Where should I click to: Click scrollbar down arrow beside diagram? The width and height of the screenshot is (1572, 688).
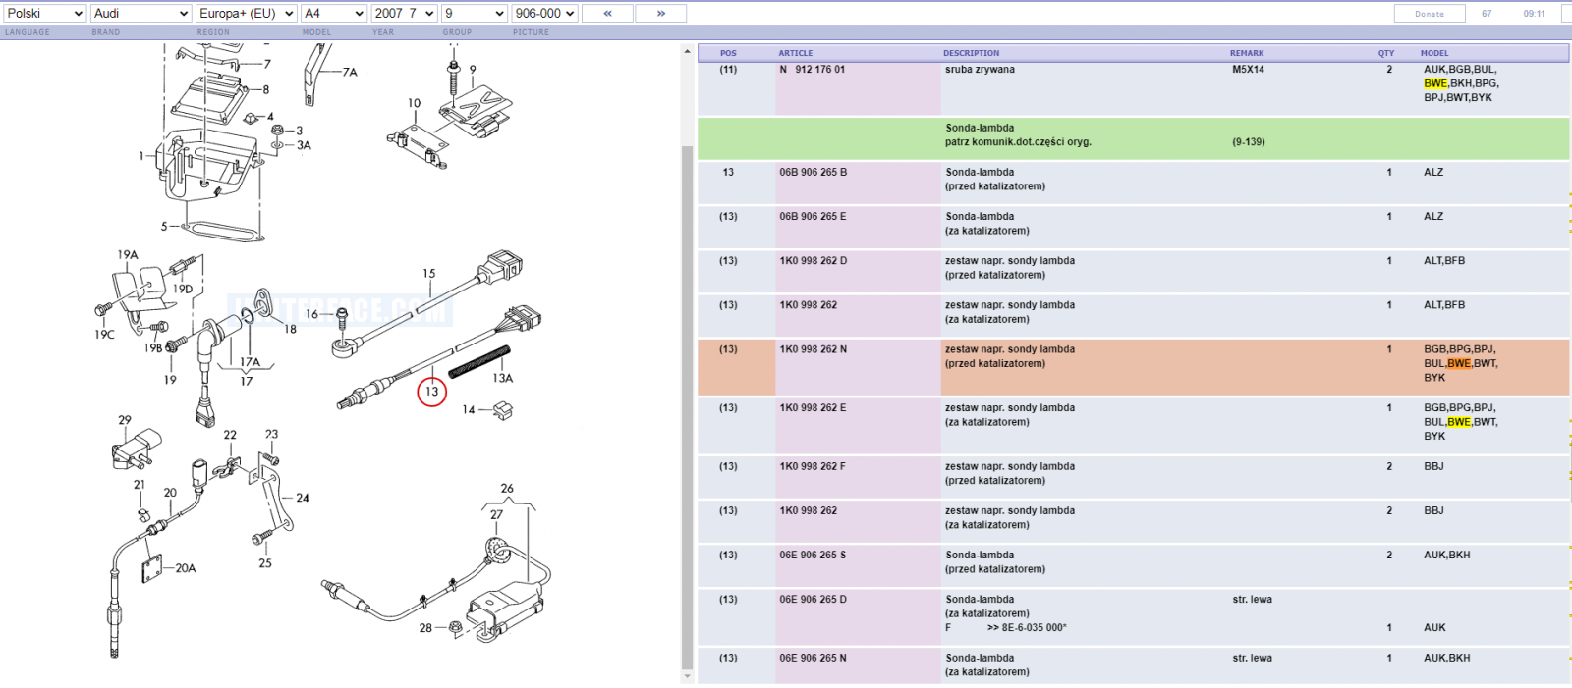tap(687, 676)
